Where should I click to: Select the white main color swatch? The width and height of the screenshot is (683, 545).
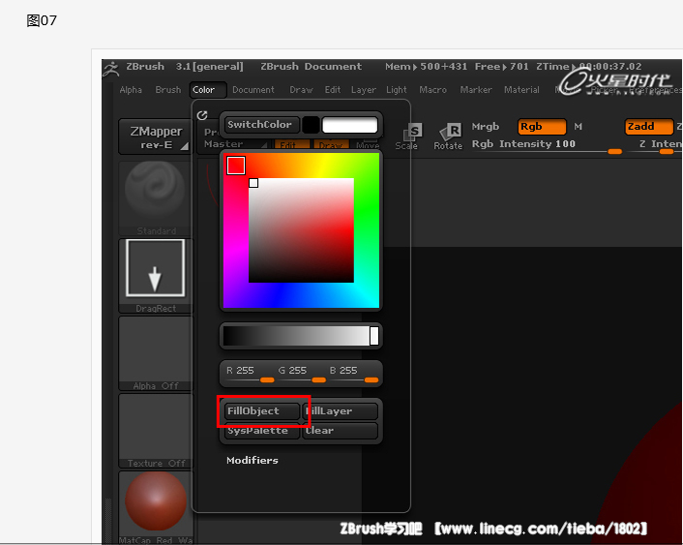[x=349, y=125]
